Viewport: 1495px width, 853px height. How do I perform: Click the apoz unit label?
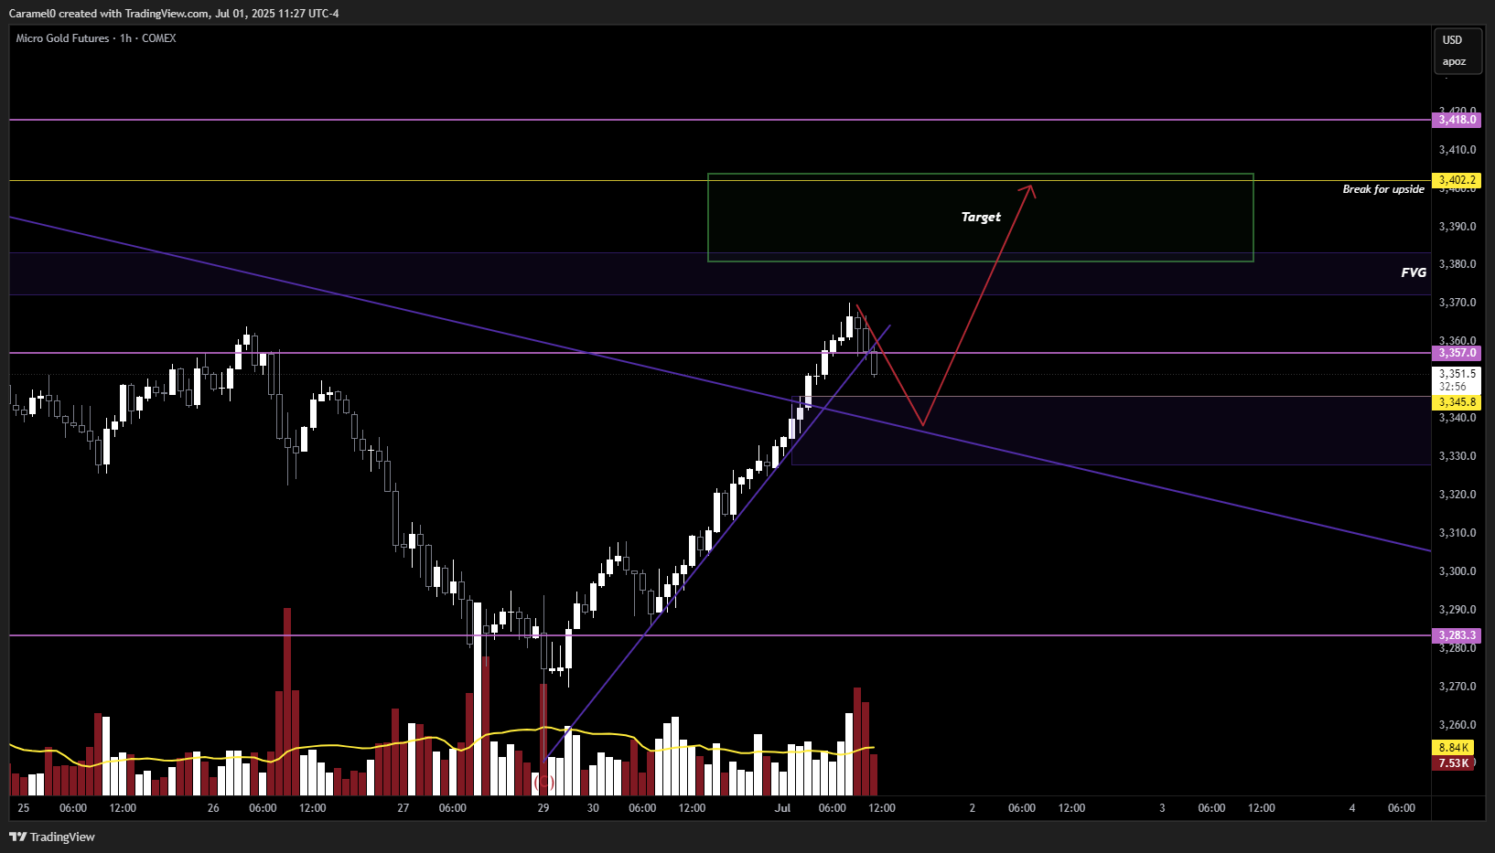point(1454,62)
